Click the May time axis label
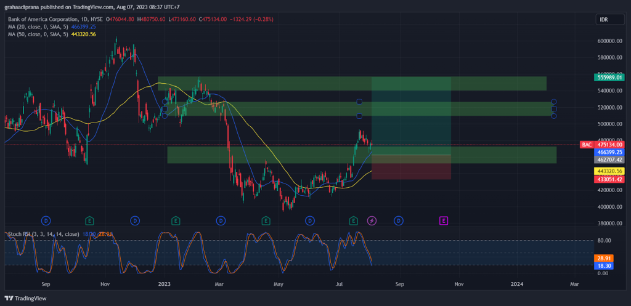 coord(279,284)
